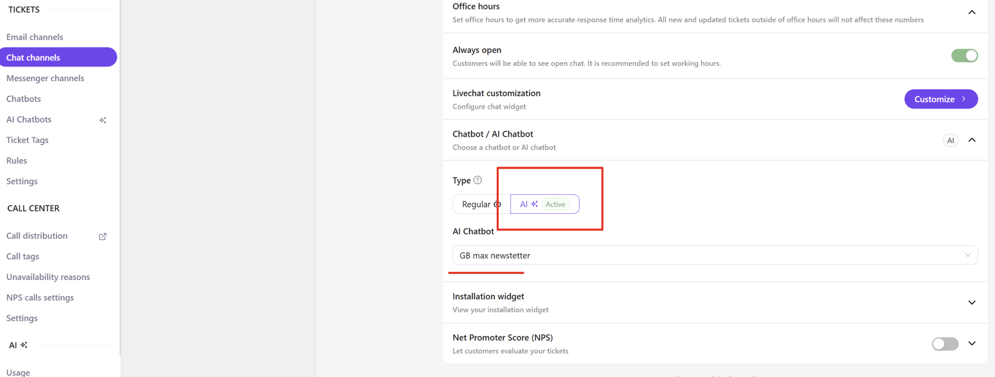Click the AI badge in Chatbot section header
Image resolution: width=995 pixels, height=377 pixels.
pos(950,140)
